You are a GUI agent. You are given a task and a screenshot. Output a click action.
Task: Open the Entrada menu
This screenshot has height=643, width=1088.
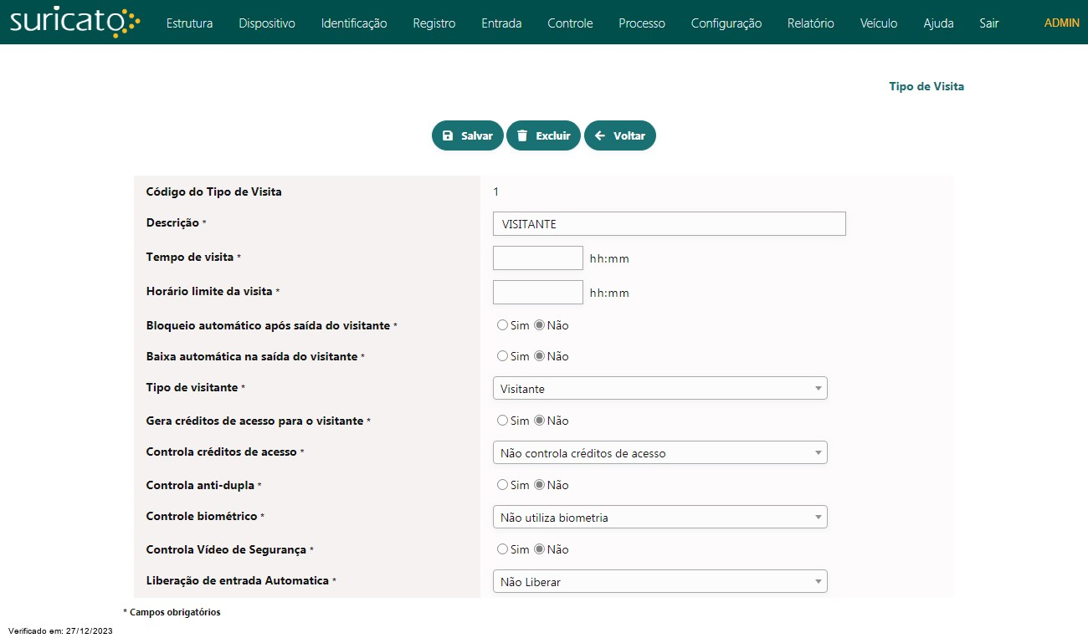(x=501, y=23)
